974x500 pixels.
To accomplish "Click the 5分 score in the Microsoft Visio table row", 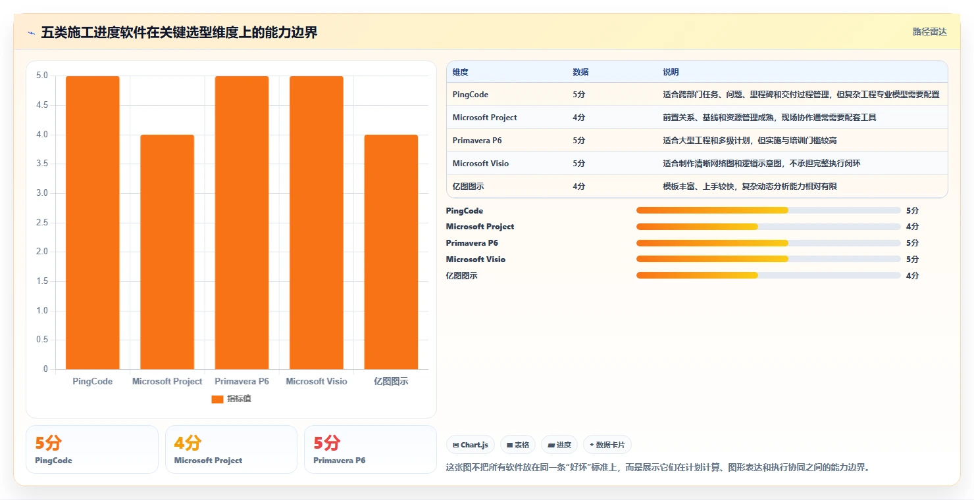I will point(579,164).
